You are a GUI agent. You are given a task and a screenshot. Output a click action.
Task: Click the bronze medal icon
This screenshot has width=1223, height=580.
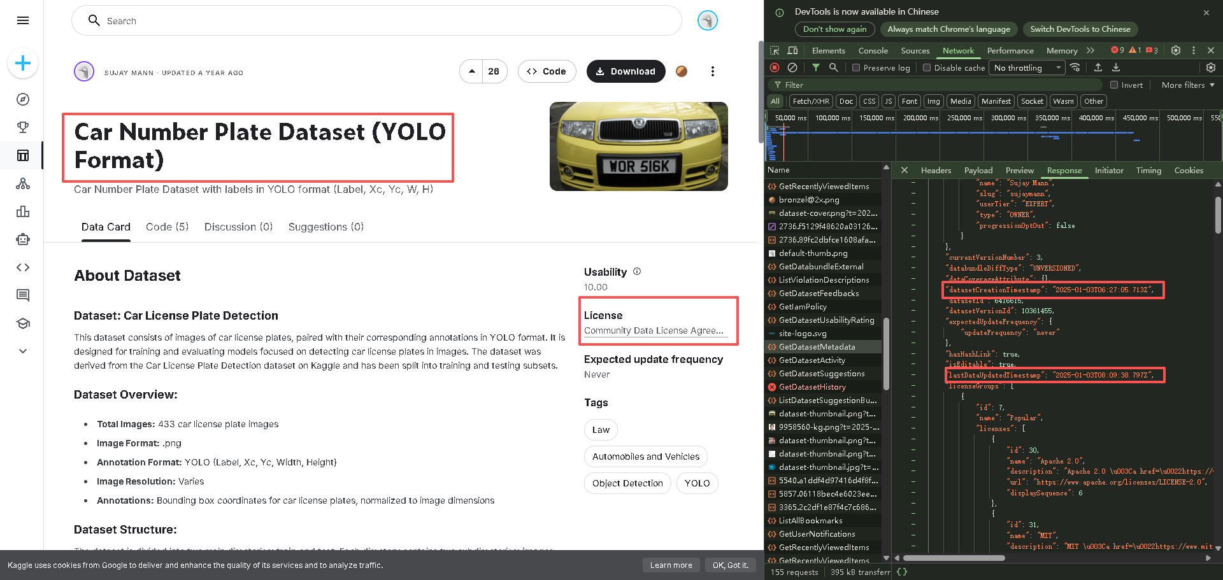tap(682, 71)
